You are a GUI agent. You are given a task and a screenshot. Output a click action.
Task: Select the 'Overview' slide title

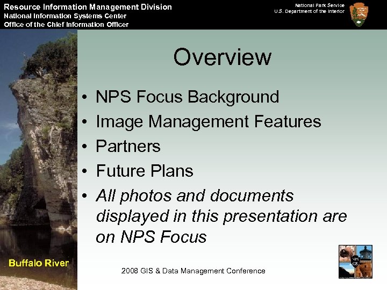click(223, 57)
